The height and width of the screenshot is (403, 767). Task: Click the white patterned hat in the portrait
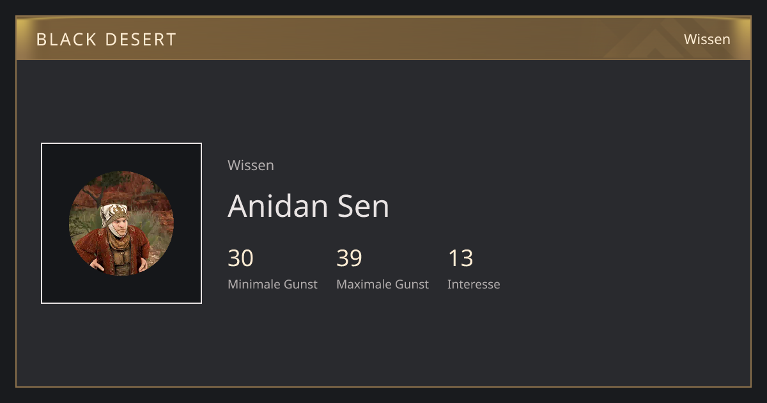(x=114, y=214)
